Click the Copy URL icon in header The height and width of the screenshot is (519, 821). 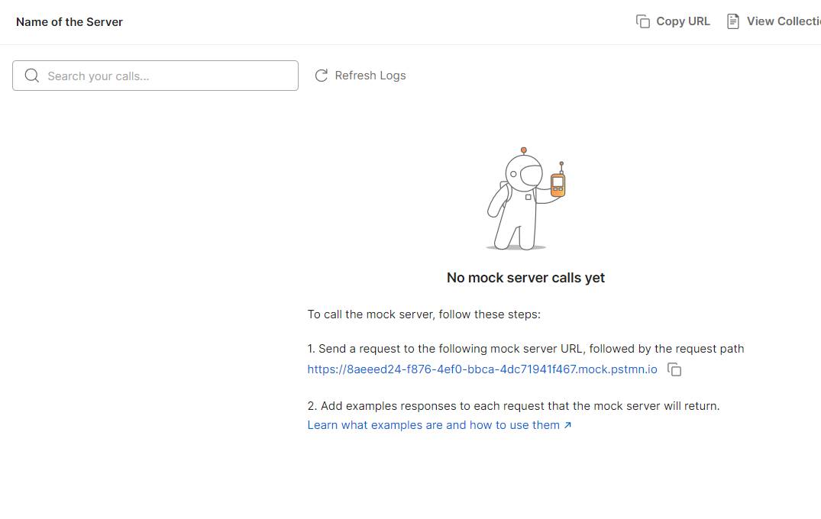coord(643,21)
